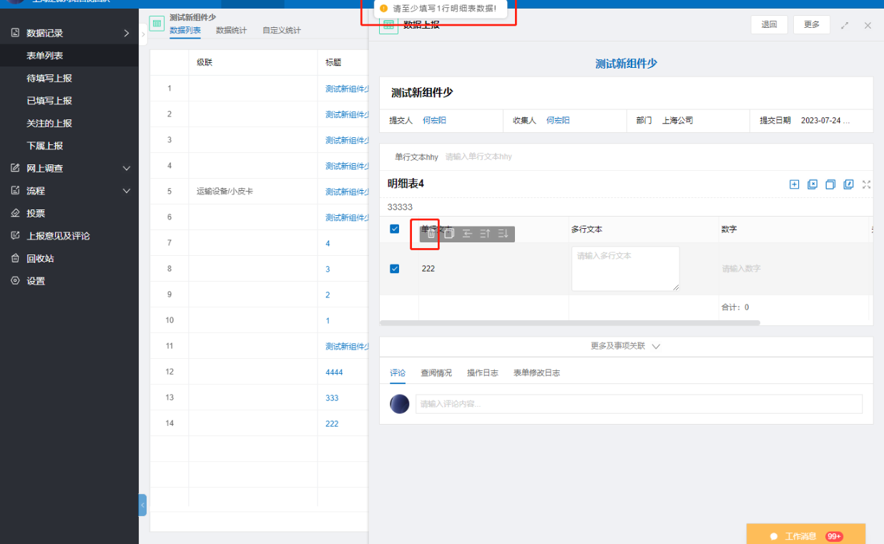The height and width of the screenshot is (544, 884).
Task: Click the chat bubble icon in 工作消息
Action: pyautogui.click(x=774, y=536)
